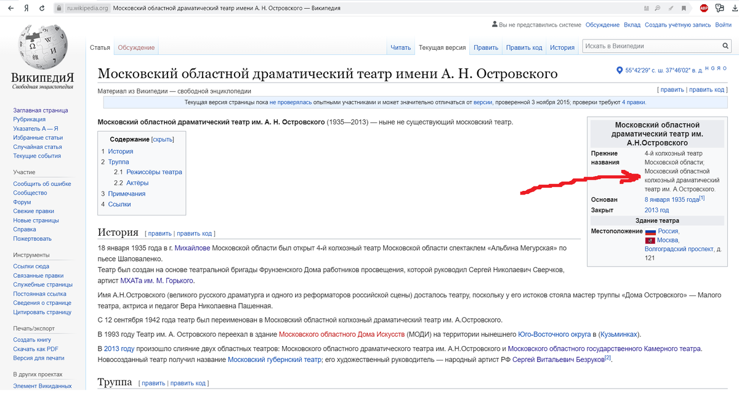Bookmark this page with the flag icon
This screenshot has width=739, height=402.
pos(684,8)
